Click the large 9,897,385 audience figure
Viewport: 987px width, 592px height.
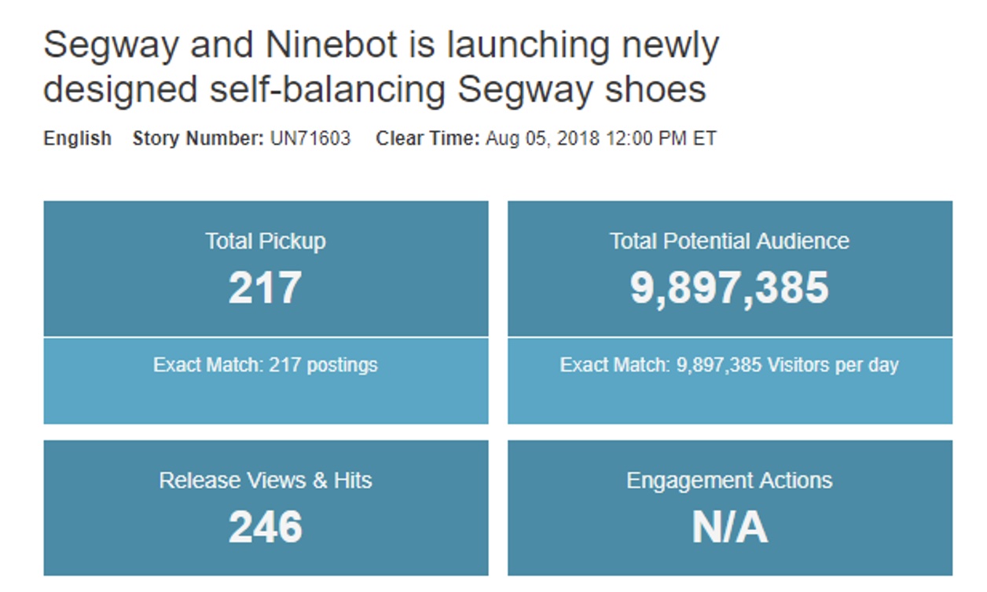coord(730,287)
